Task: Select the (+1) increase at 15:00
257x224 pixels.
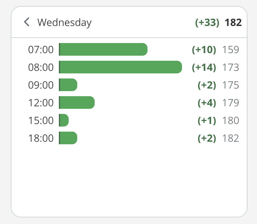Action: [207, 121]
